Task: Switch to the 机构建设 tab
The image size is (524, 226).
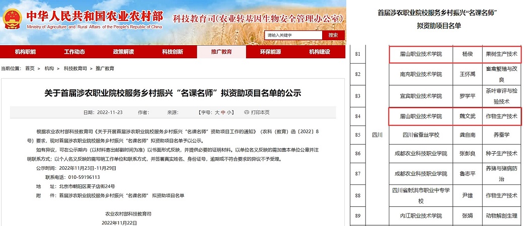Action: pyautogui.click(x=319, y=52)
